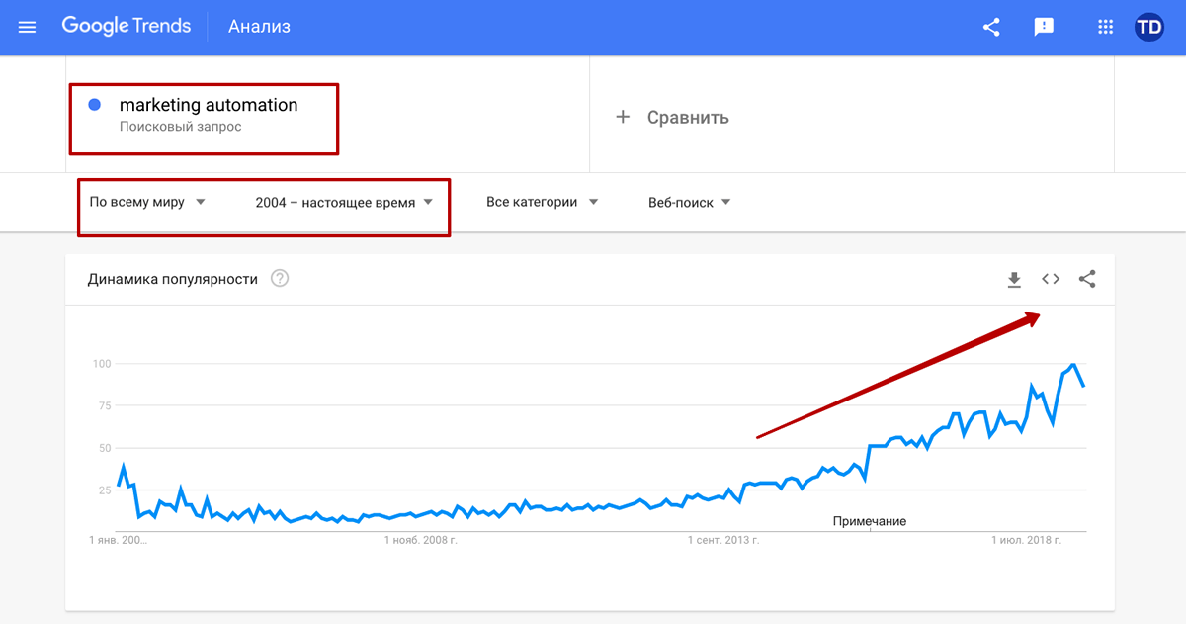Image resolution: width=1186 pixels, height=624 pixels.
Task: Open the Веб-поиск search type dropdown
Action: (x=690, y=202)
